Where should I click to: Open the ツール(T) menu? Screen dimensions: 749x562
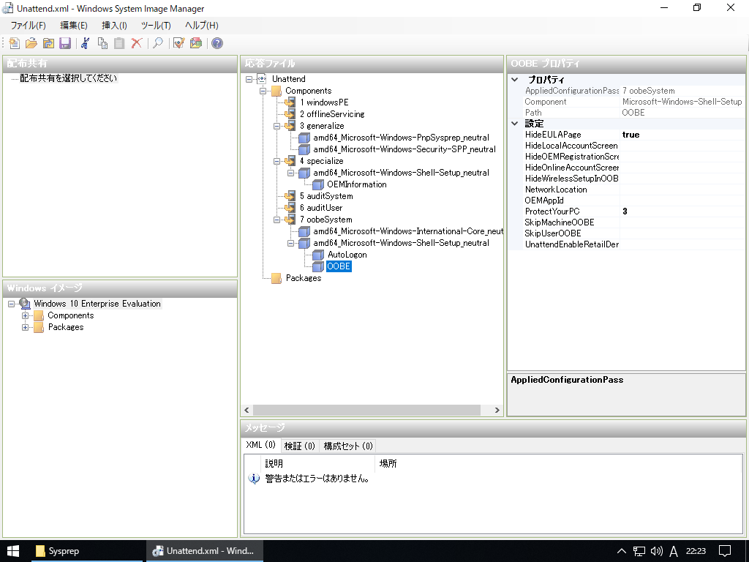tap(156, 26)
